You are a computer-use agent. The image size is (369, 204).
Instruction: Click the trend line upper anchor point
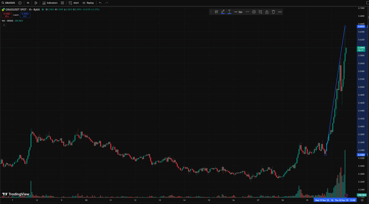pyautogui.click(x=345, y=27)
